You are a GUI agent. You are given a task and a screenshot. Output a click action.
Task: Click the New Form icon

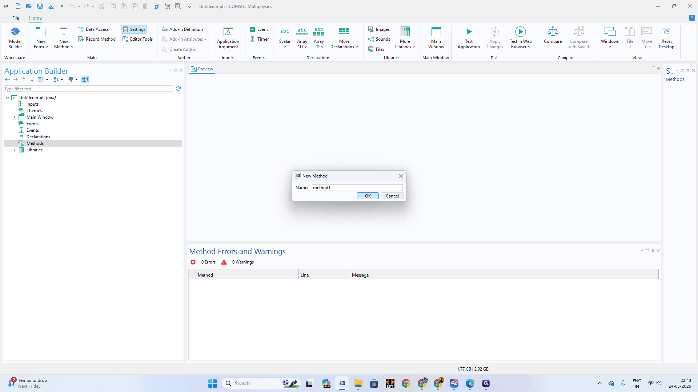pos(41,32)
